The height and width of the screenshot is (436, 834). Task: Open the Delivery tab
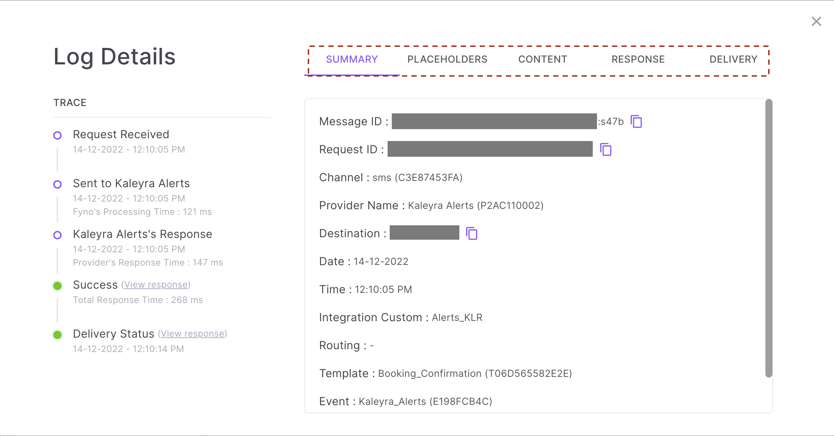pyautogui.click(x=733, y=59)
